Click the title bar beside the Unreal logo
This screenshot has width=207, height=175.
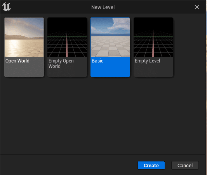[x=50, y=7]
